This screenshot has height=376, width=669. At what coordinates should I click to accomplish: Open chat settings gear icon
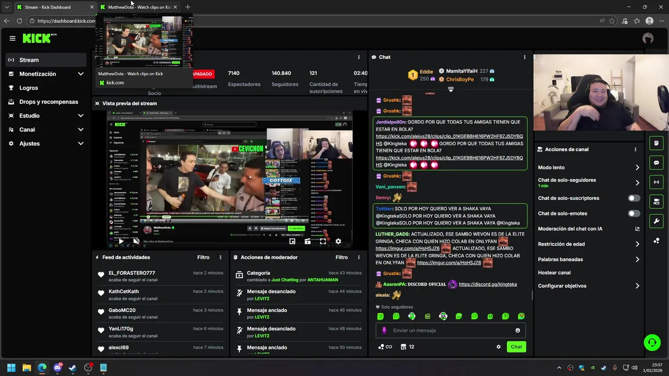499,347
